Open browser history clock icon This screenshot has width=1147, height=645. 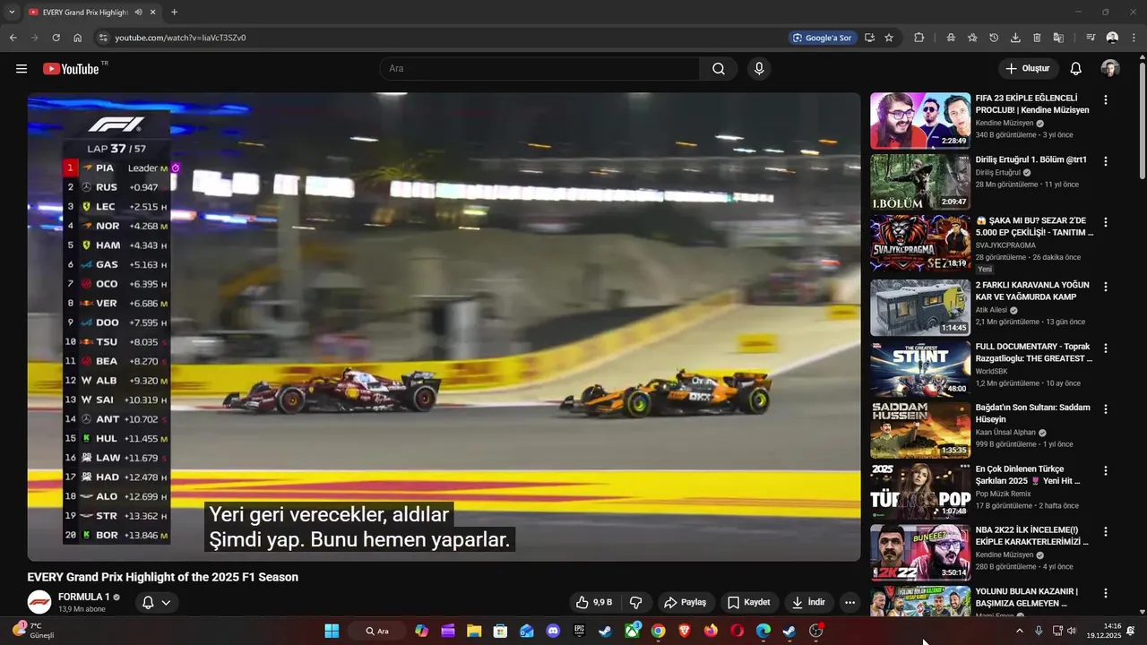(994, 38)
